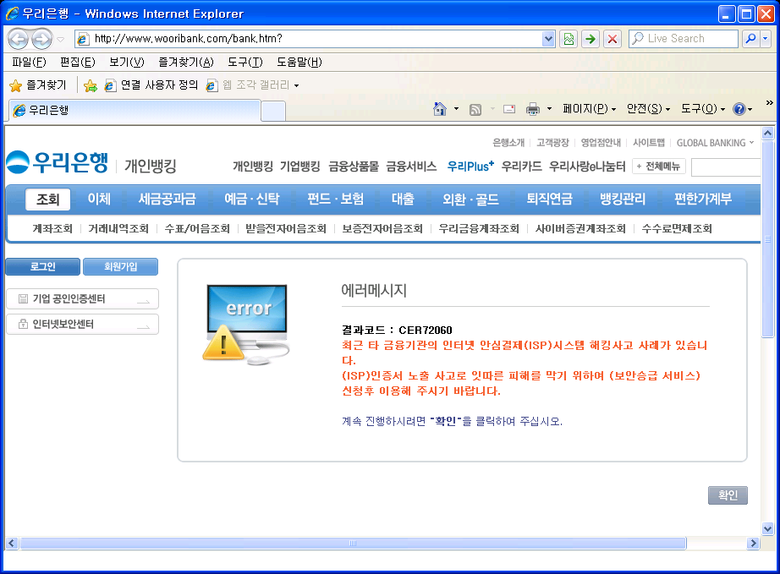Open the 편집(E) menu
780x574 pixels.
click(x=78, y=62)
